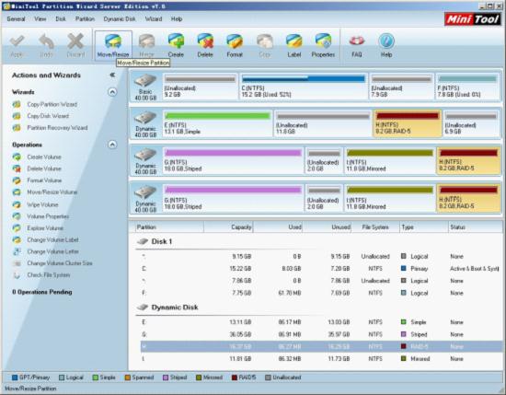Select the Move/Resize toolbar icon
This screenshot has width=506, height=395.
(113, 41)
